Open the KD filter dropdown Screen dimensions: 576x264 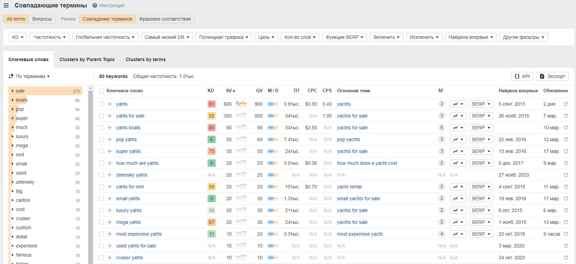point(18,37)
